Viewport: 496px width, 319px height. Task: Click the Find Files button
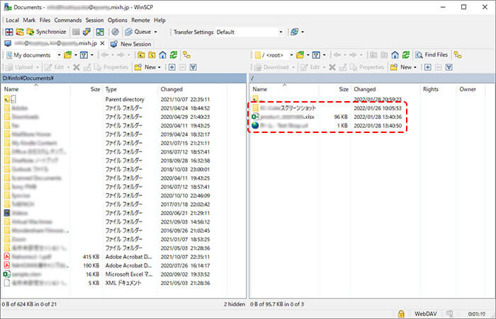click(x=432, y=55)
